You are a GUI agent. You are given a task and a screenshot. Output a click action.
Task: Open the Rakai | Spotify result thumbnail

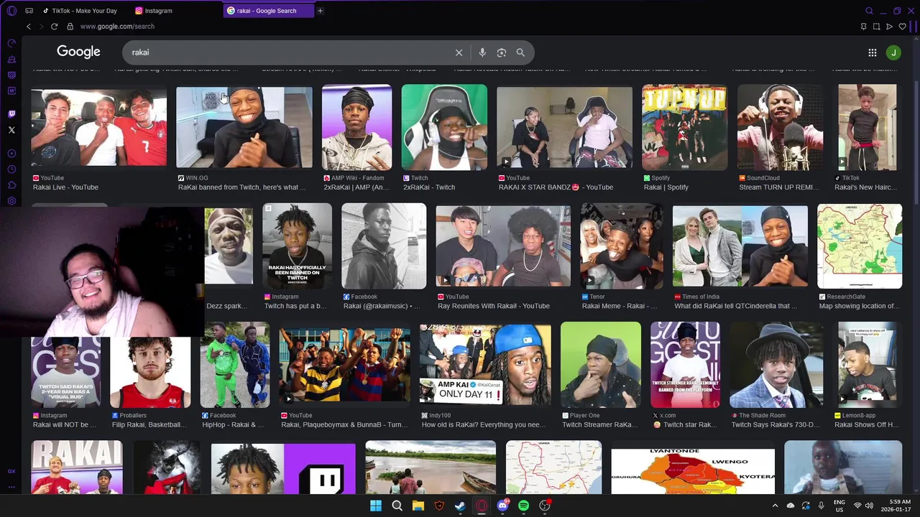tap(684, 127)
